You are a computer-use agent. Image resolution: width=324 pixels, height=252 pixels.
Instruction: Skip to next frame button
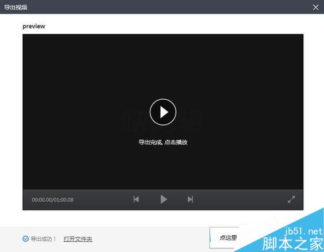[191, 200]
